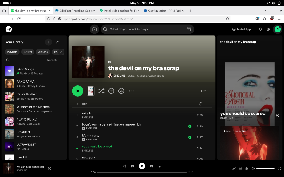The height and width of the screenshot is (177, 284).
Task: Open a new browser tab
Action: [x=190, y=11]
